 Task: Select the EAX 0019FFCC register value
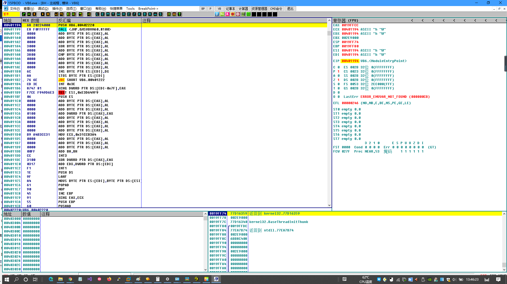pos(350,25)
